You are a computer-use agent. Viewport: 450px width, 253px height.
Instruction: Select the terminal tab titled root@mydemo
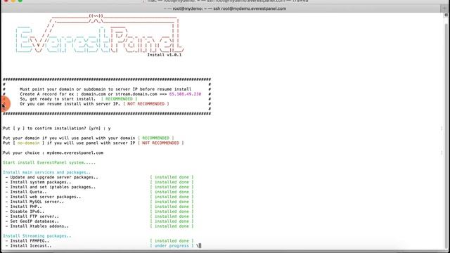point(225,8)
